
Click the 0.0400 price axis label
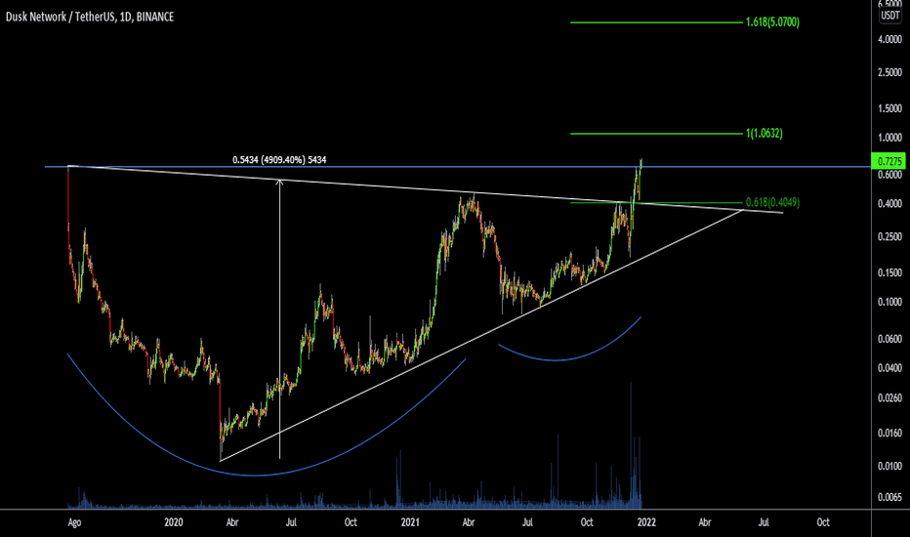(x=889, y=368)
